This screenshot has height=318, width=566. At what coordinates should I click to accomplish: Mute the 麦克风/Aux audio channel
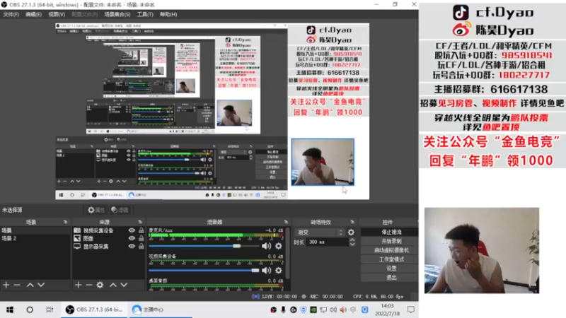click(267, 246)
